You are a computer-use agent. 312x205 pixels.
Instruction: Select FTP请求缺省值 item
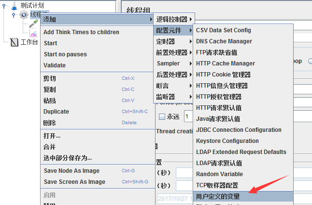pyautogui.click(x=243, y=52)
